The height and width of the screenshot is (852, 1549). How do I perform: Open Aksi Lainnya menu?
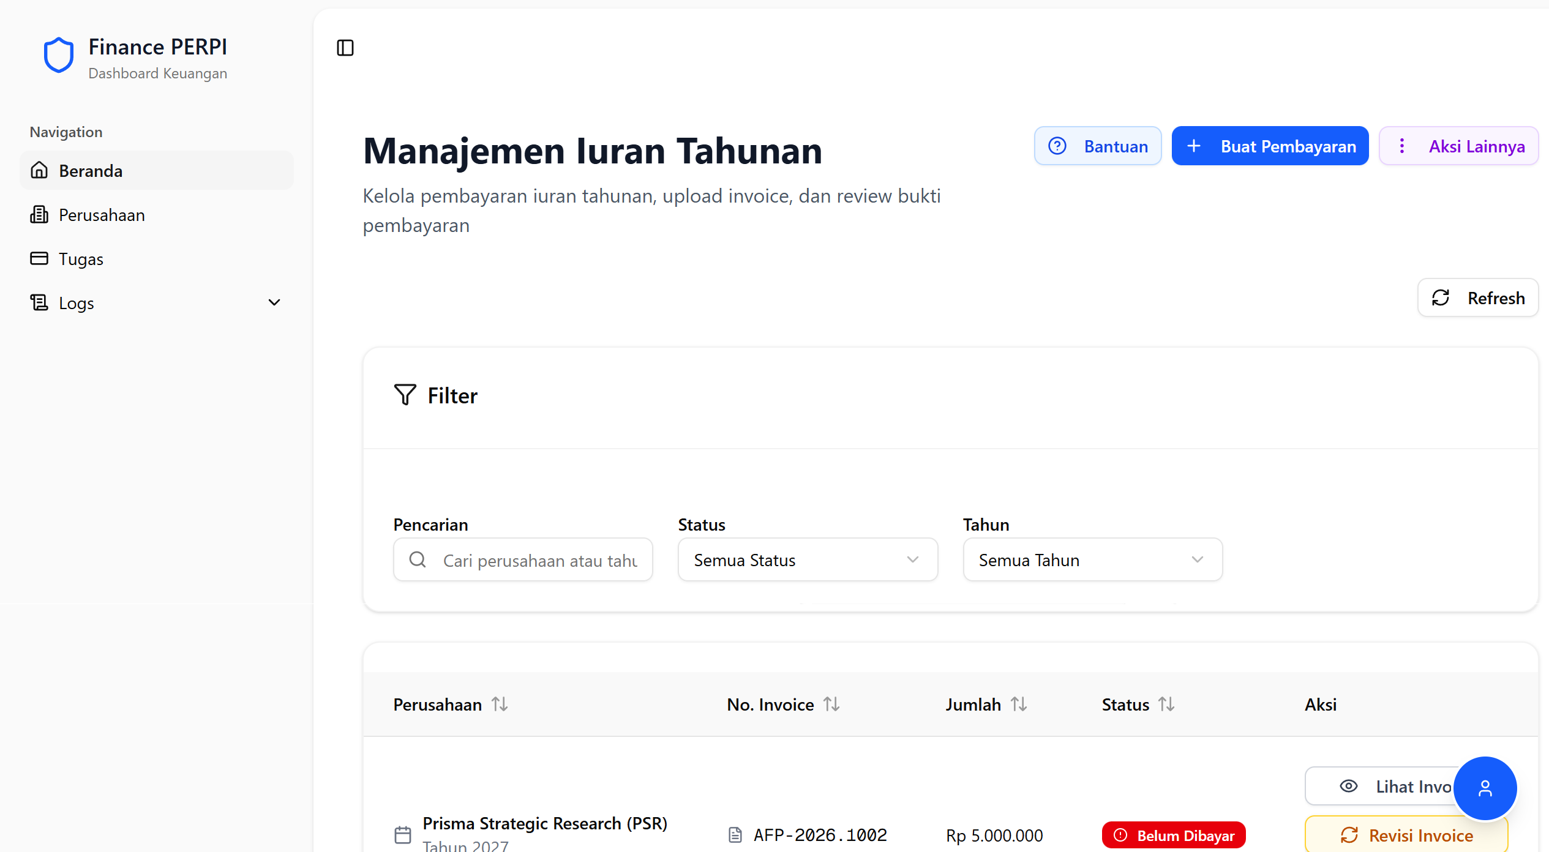point(1458,146)
